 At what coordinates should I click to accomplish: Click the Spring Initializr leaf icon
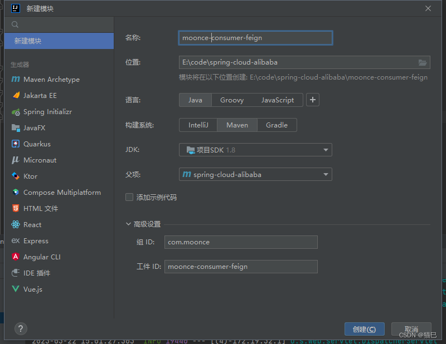tap(16, 112)
